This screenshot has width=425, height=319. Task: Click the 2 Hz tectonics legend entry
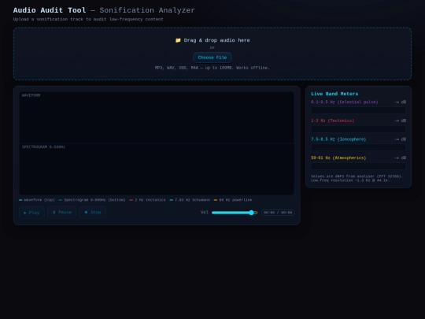point(147,200)
